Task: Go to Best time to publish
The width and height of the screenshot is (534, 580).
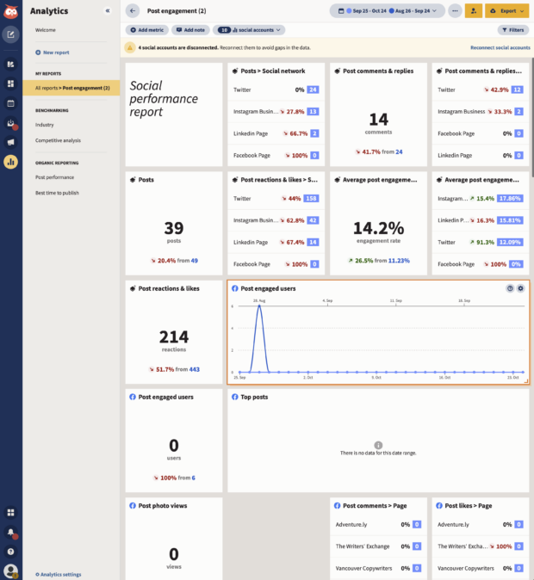Action: point(57,193)
